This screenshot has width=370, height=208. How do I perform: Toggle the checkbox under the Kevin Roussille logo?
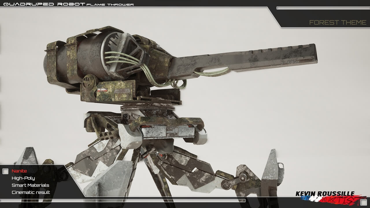363,202
